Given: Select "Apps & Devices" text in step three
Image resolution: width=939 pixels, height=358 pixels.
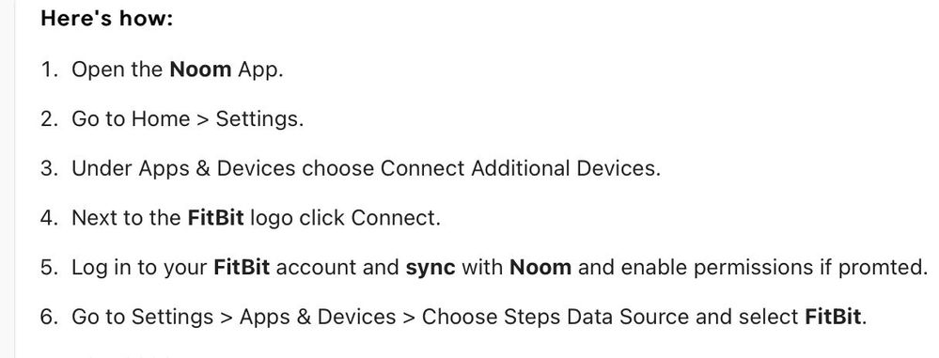Looking at the screenshot, I should point(217,168).
